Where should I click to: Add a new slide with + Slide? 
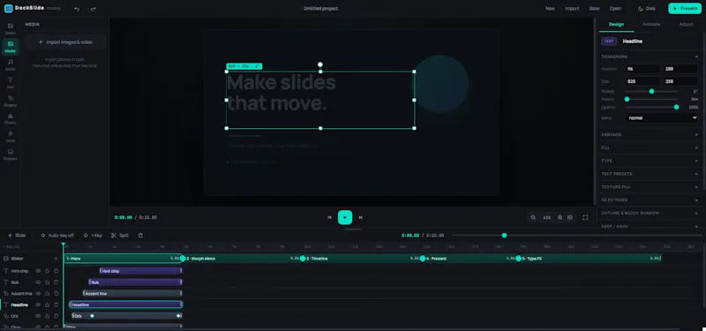[x=17, y=236]
